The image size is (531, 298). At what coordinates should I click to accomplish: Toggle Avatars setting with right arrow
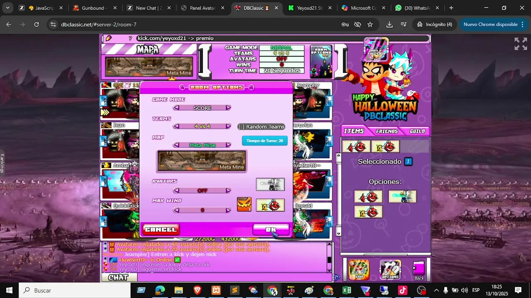228,190
